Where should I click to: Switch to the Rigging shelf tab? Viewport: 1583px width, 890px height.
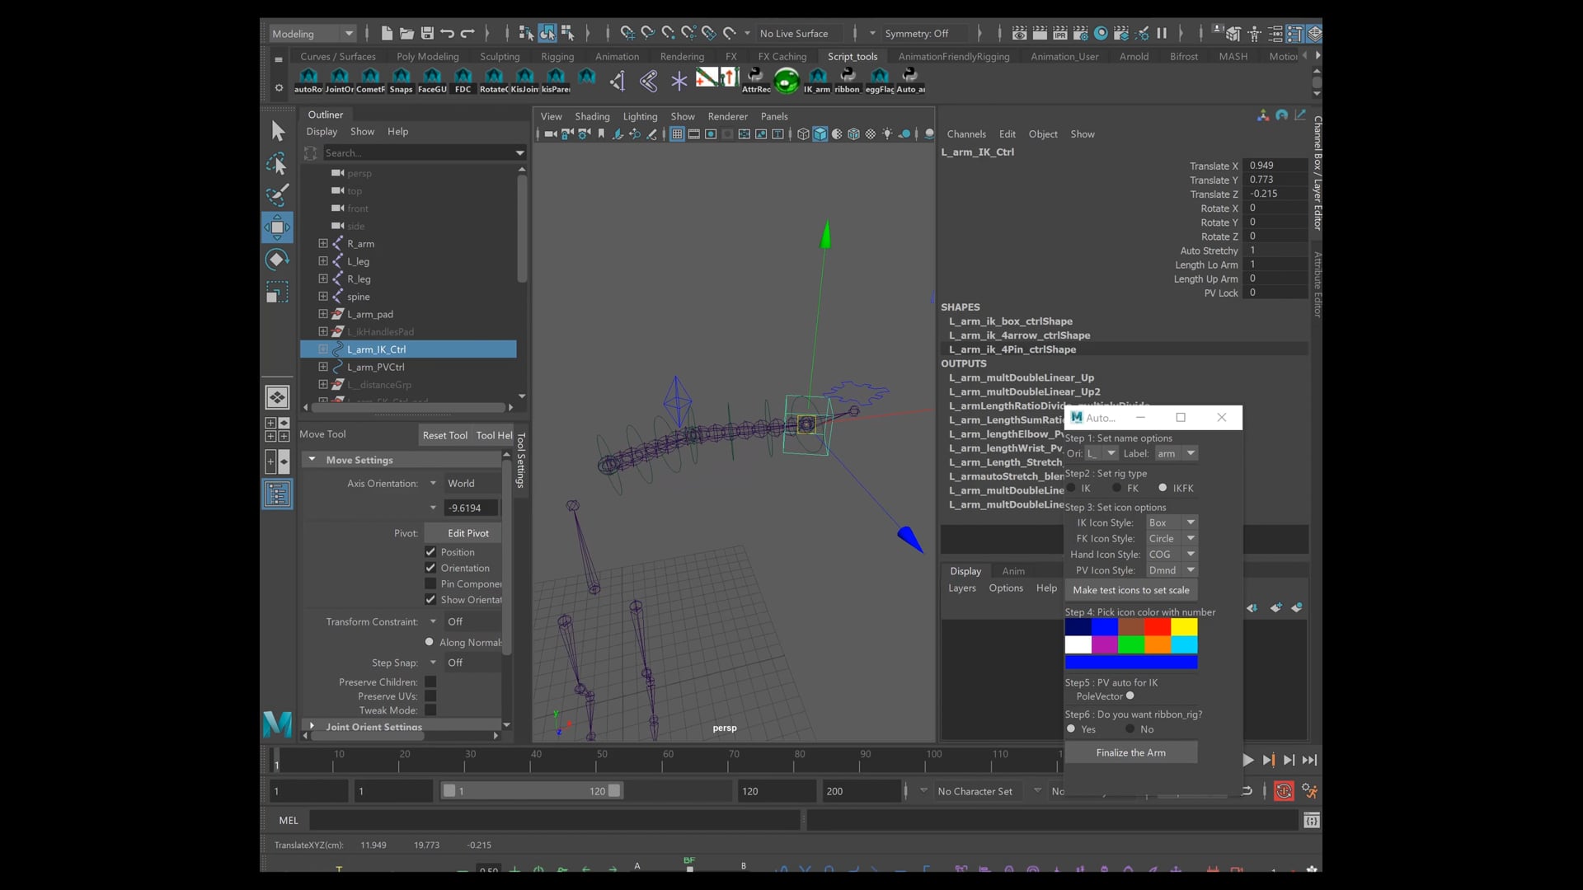pyautogui.click(x=557, y=56)
